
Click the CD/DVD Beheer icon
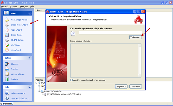click(x=7, y=40)
